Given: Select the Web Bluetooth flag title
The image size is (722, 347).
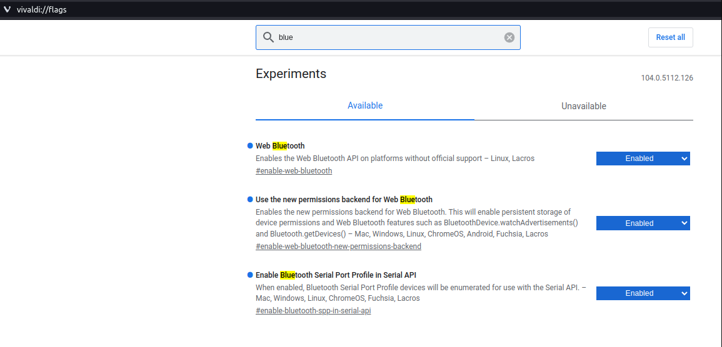Looking at the screenshot, I should [280, 146].
